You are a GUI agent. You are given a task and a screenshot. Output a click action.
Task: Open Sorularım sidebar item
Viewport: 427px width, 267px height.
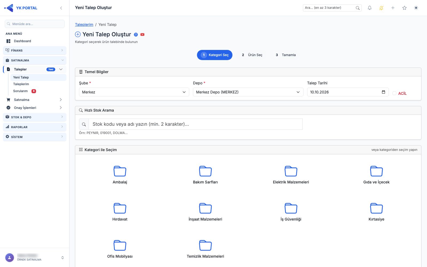tap(21, 91)
